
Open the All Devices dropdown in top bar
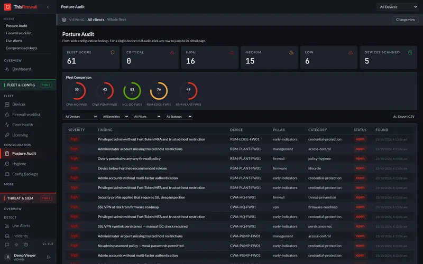click(x=398, y=7)
